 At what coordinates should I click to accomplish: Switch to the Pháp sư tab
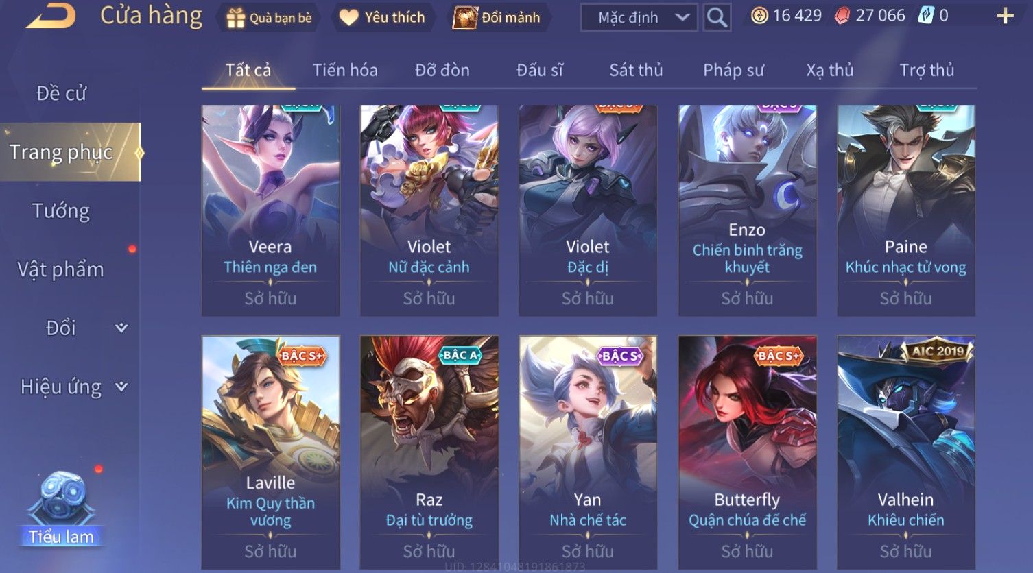click(733, 70)
